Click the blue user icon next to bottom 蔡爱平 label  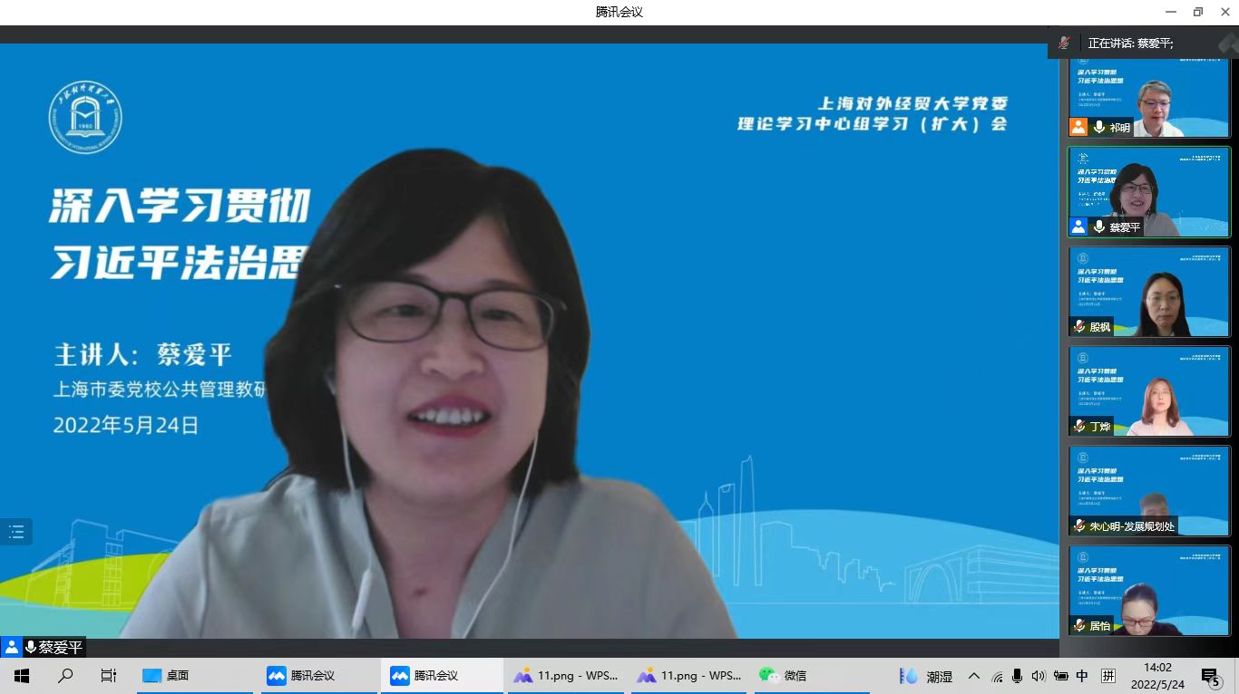tap(11, 647)
